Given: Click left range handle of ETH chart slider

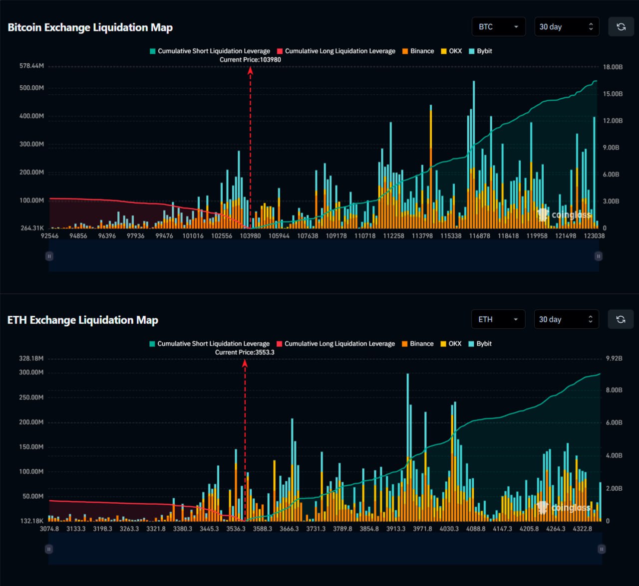Looking at the screenshot, I should coord(49,549).
